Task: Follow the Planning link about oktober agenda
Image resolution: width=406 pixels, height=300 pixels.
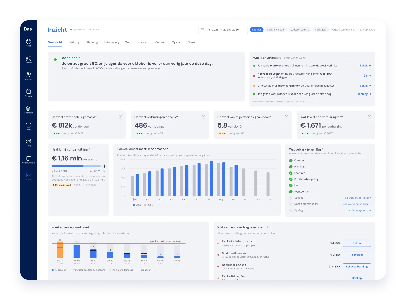Action: [x=364, y=94]
